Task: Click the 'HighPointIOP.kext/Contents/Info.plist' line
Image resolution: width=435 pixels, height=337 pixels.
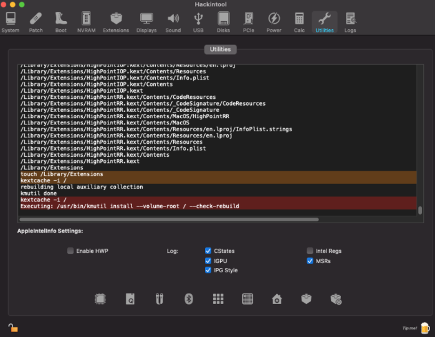Action: (115, 78)
